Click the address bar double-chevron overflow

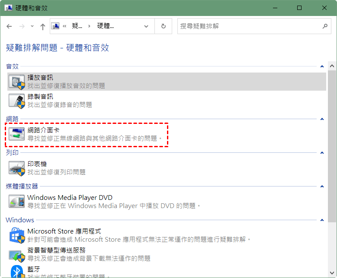click(64, 26)
